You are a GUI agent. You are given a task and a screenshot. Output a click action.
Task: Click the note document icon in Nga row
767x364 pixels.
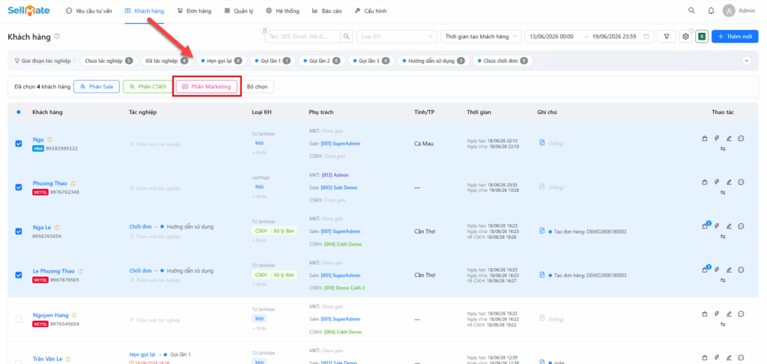(542, 143)
